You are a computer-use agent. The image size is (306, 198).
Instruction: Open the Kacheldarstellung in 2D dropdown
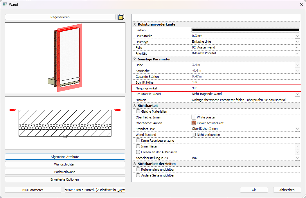coord(297,158)
